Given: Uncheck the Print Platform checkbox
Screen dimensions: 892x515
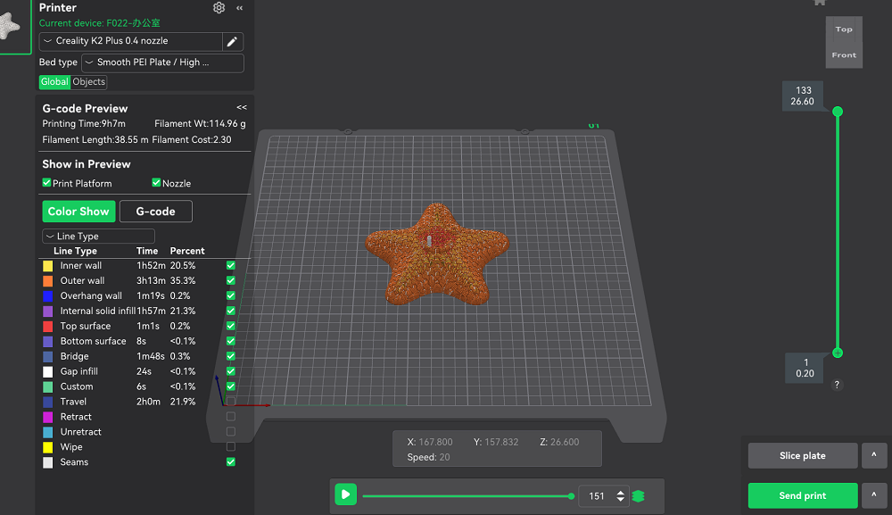Looking at the screenshot, I should click(x=47, y=183).
